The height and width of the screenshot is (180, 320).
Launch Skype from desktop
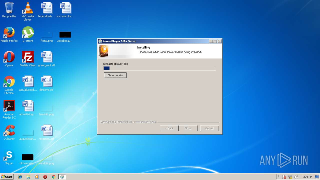click(x=9, y=157)
